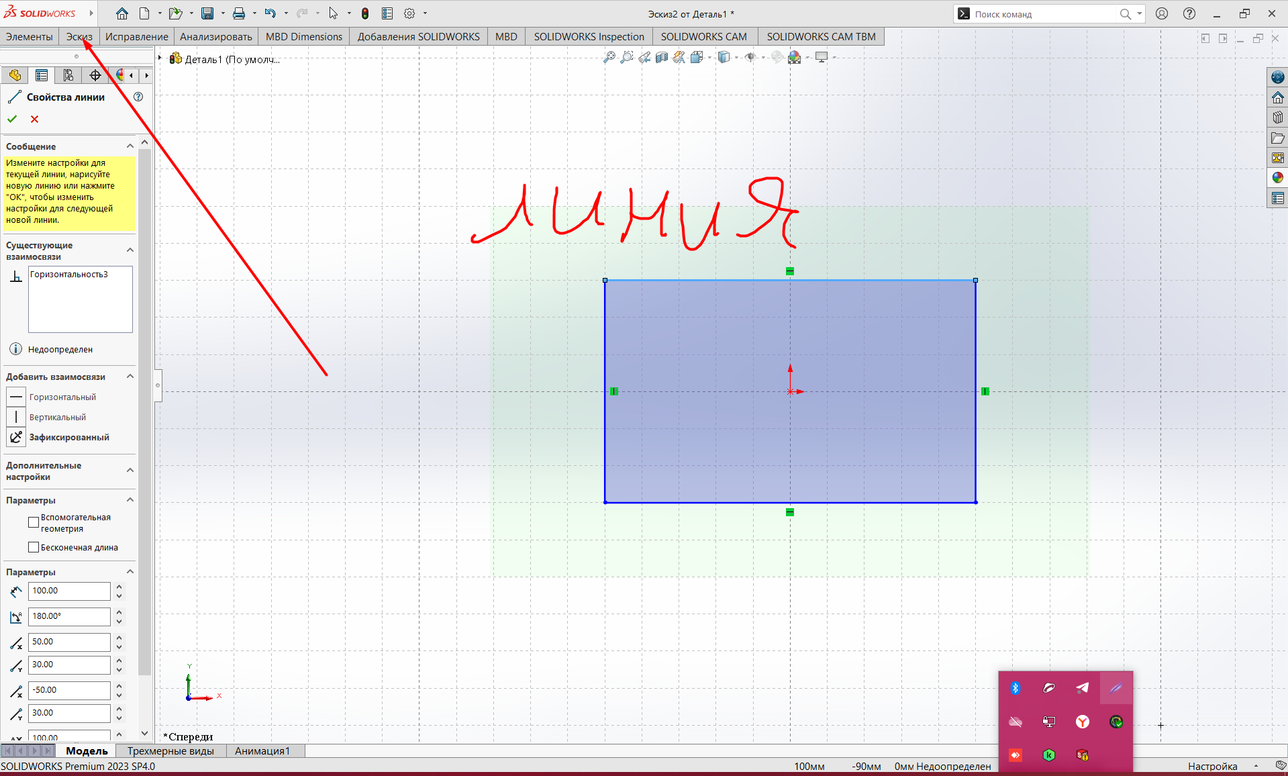Accept line properties with the green checkmark

[x=12, y=119]
